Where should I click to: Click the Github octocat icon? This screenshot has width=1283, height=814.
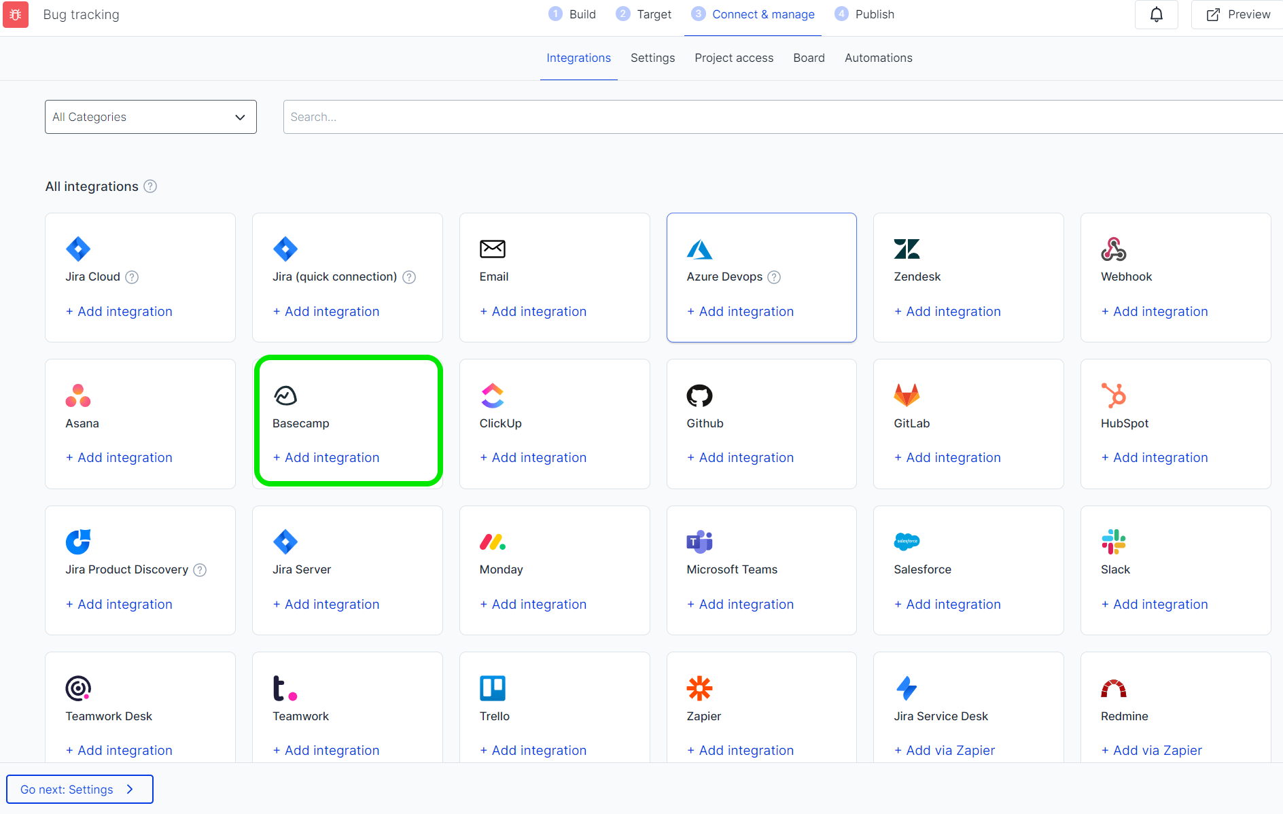coord(700,395)
